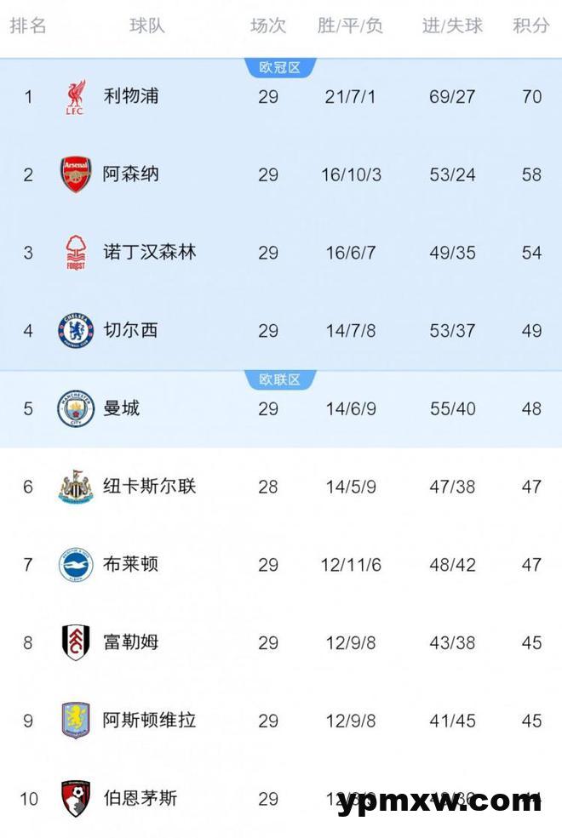
Task: Click the Fulham club crest icon
Action: 76,642
